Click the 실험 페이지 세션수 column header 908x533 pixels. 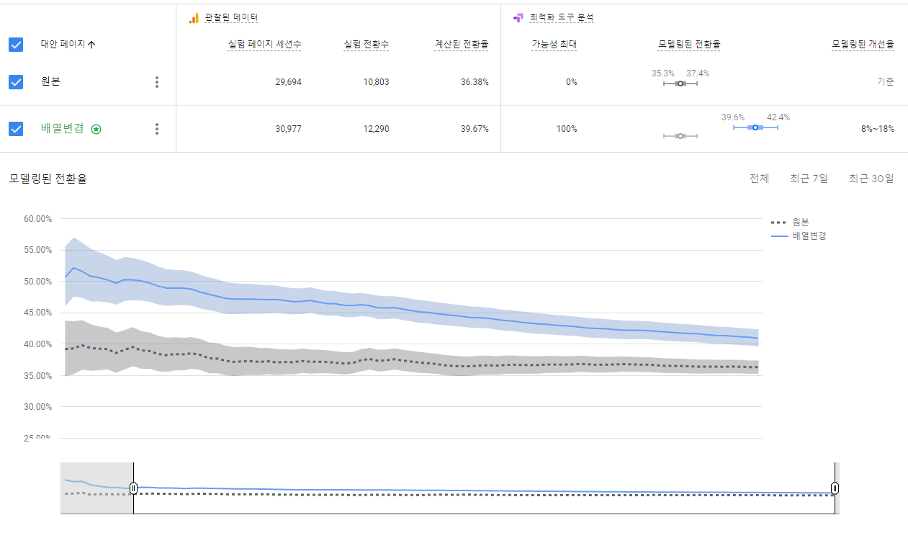264,45
